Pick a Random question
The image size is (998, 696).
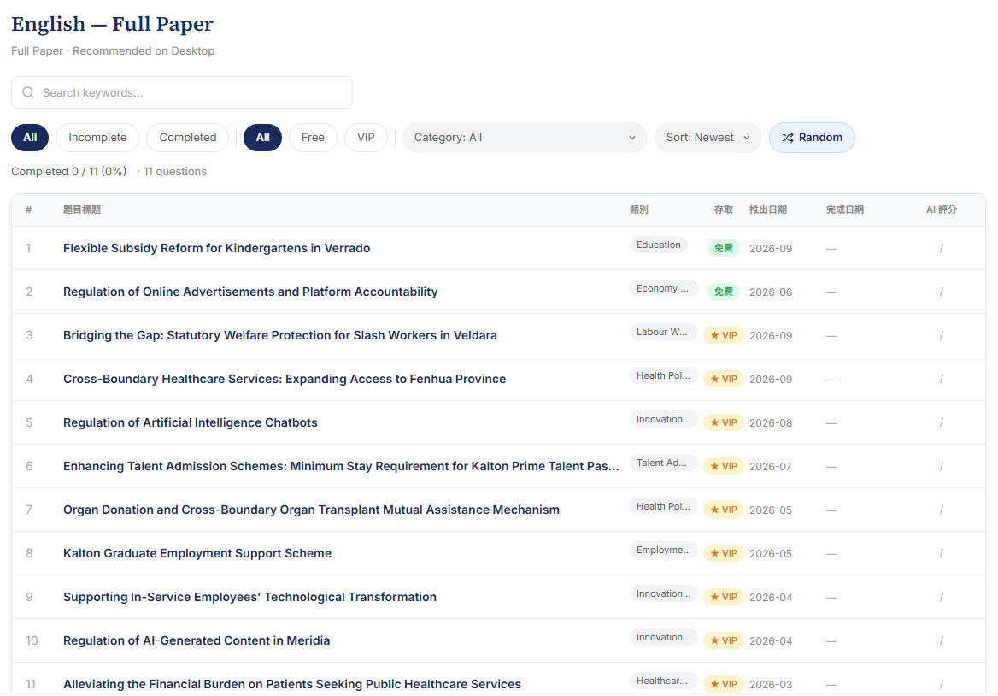812,138
